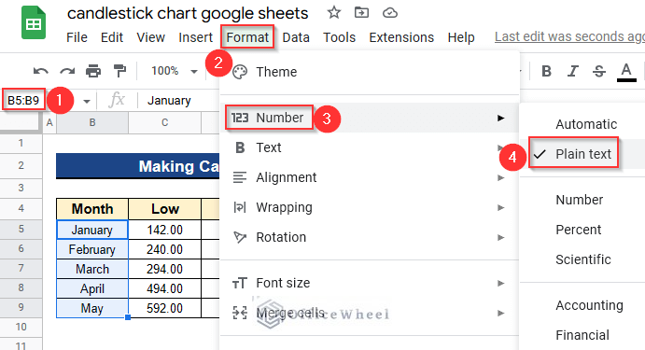Open the Extensions menu

pyautogui.click(x=401, y=37)
